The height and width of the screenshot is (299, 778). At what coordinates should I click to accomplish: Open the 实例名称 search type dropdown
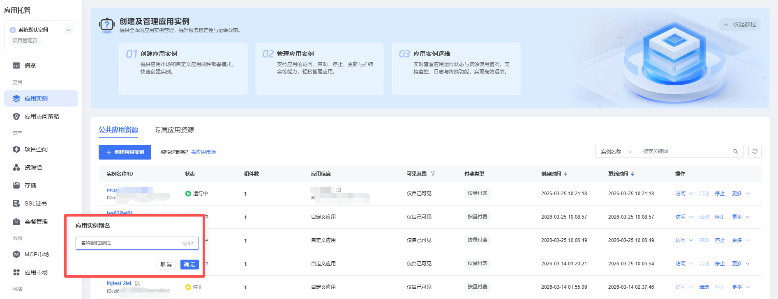pyautogui.click(x=616, y=151)
